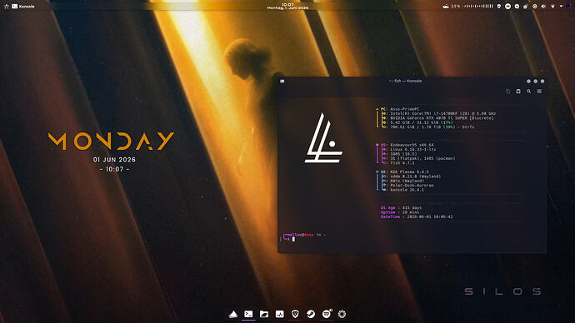Click the purple icon at top panel end

click(569, 6)
